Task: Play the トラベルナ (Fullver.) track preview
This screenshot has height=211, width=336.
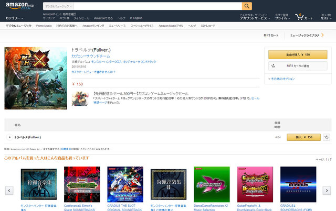Action: (x=9, y=137)
